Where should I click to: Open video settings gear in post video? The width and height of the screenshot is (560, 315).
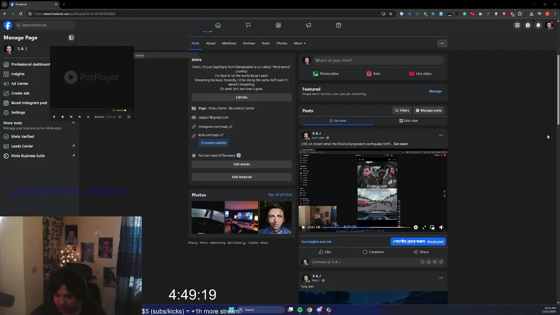coord(416,227)
